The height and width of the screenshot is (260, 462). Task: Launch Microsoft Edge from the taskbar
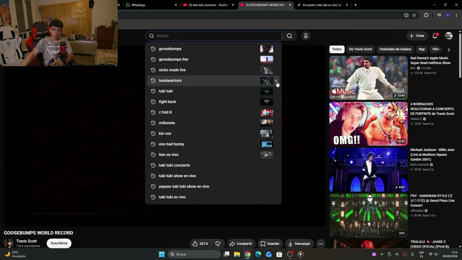click(258, 254)
